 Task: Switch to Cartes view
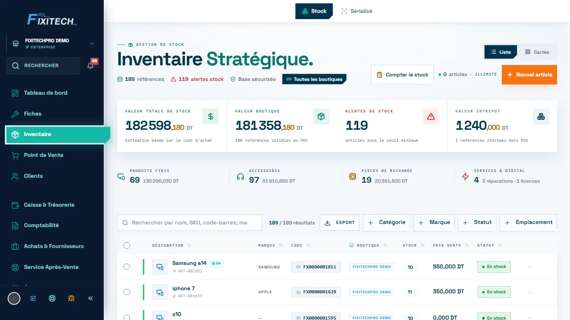point(537,52)
